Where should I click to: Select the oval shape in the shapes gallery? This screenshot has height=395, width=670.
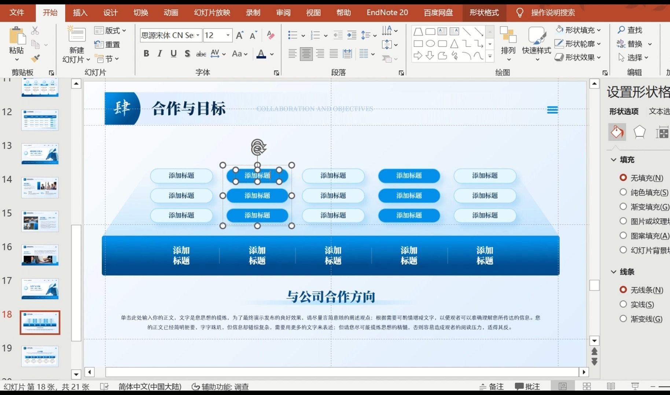coord(430,44)
